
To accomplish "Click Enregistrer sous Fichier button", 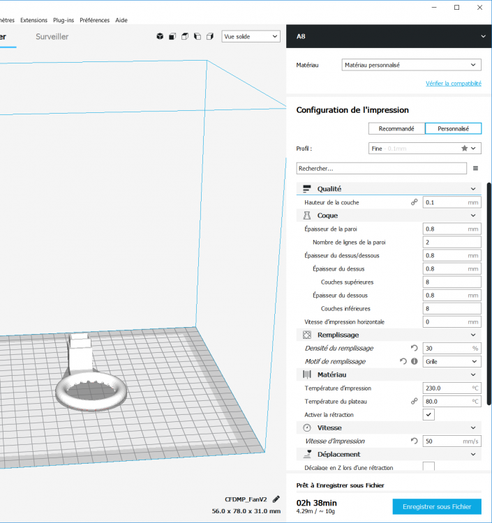I will click(437, 507).
